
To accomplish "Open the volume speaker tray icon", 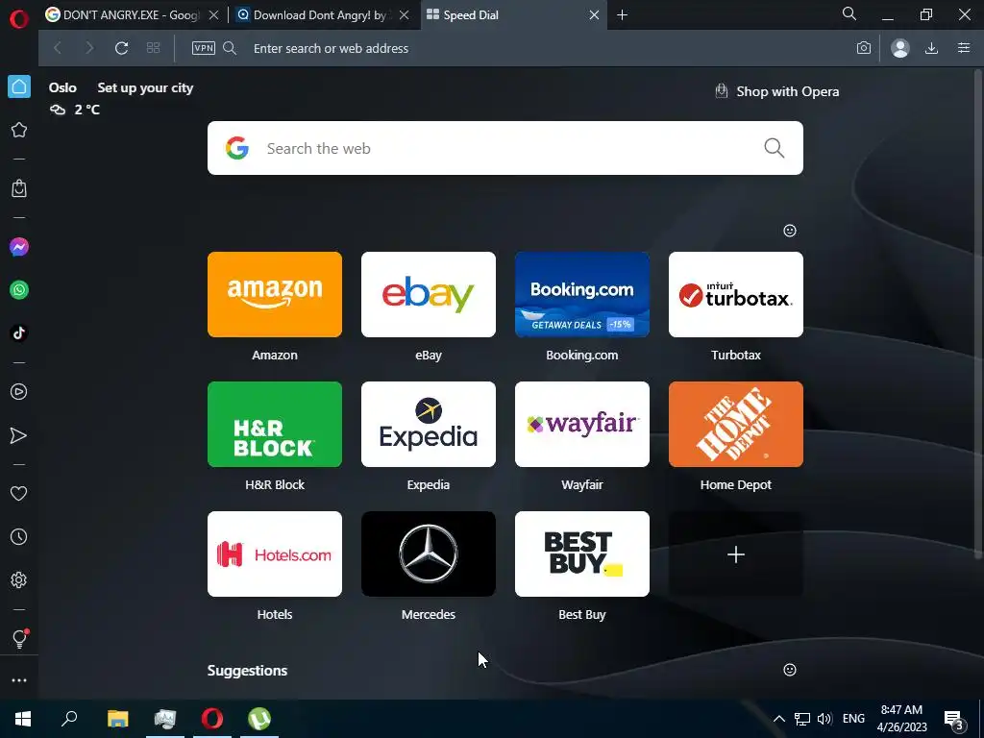I will (x=824, y=719).
